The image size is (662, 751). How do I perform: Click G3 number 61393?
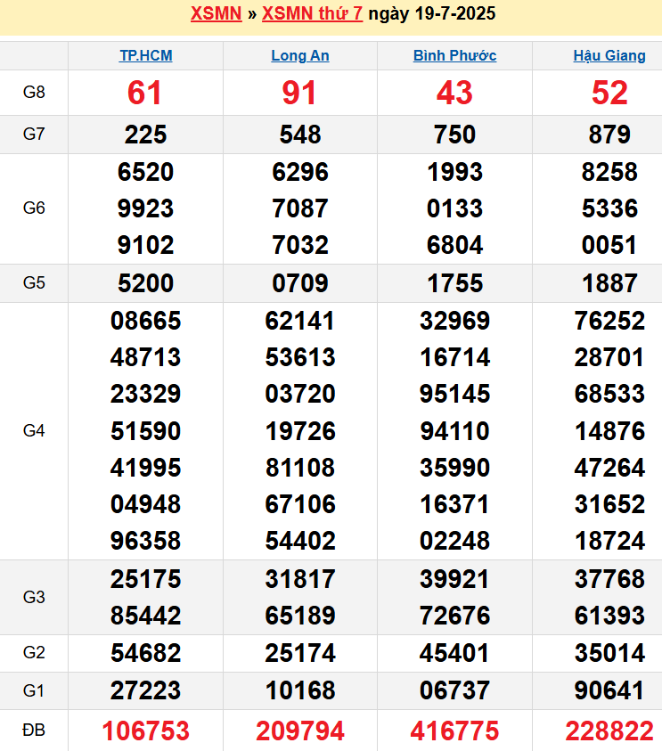click(x=609, y=616)
